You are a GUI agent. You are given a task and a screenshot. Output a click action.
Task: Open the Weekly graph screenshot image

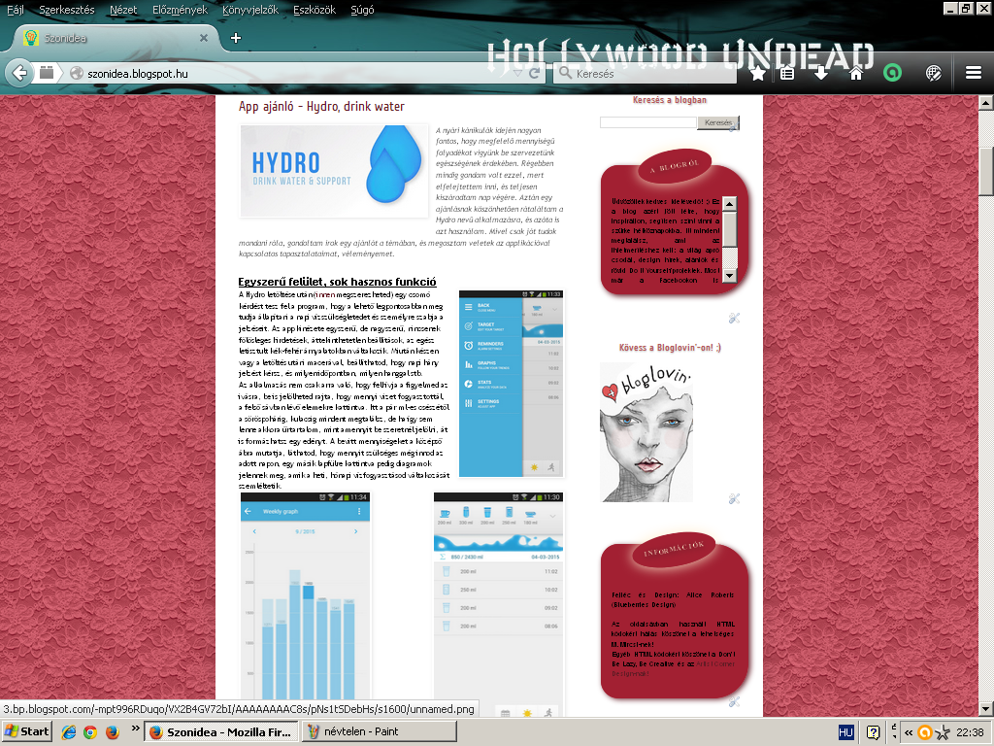(x=305, y=604)
